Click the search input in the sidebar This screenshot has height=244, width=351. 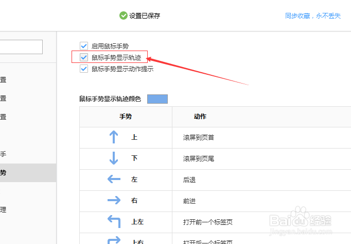(21, 47)
